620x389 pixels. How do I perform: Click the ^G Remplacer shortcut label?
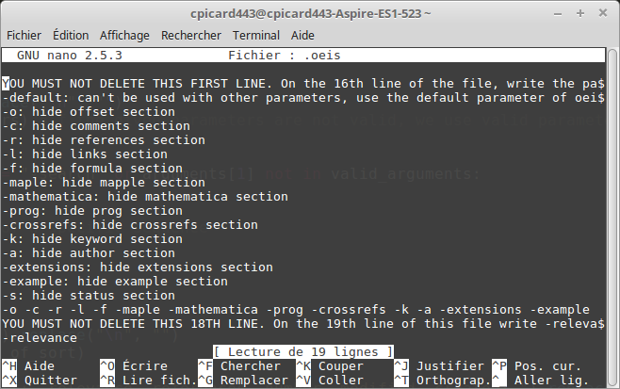coord(243,381)
